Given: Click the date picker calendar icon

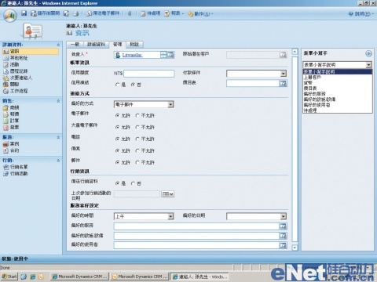Looking at the screenshot, I should coord(168,194).
